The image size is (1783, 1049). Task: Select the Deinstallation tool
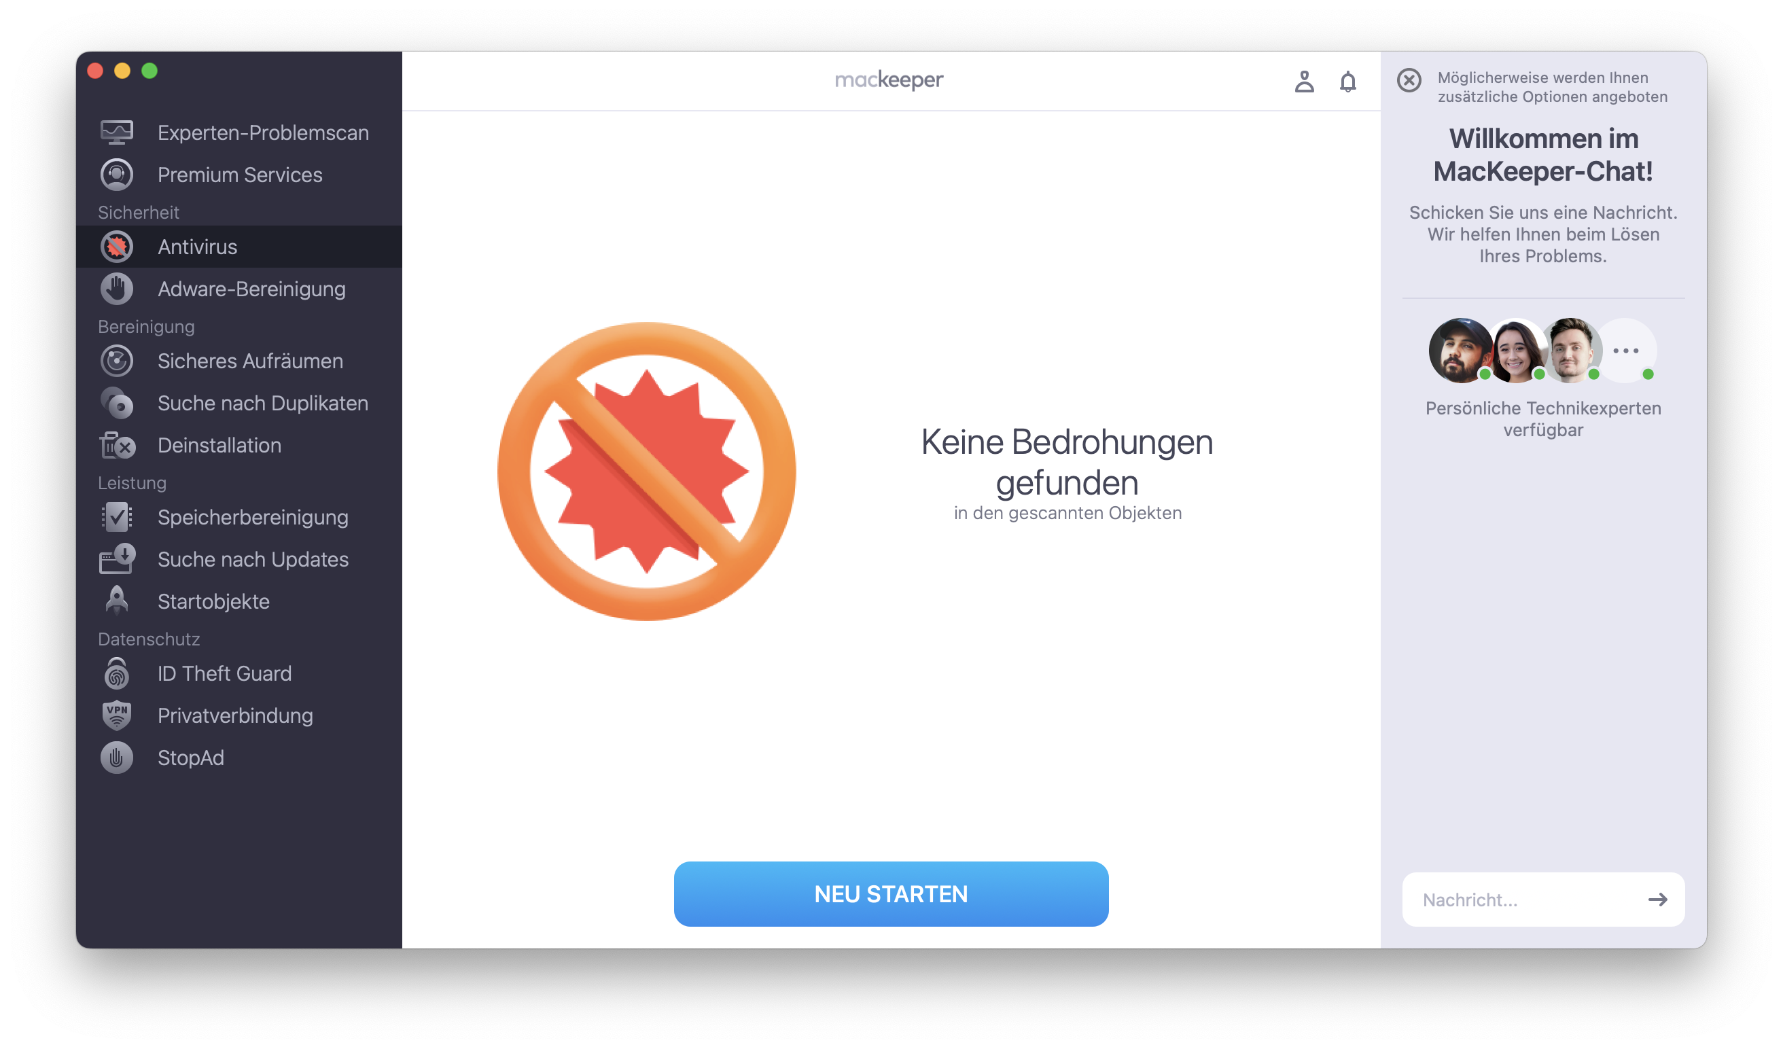tap(219, 446)
